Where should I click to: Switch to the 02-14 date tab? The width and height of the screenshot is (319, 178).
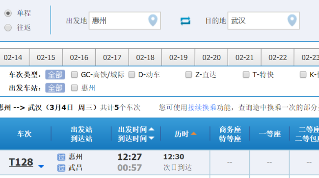(x=13, y=57)
